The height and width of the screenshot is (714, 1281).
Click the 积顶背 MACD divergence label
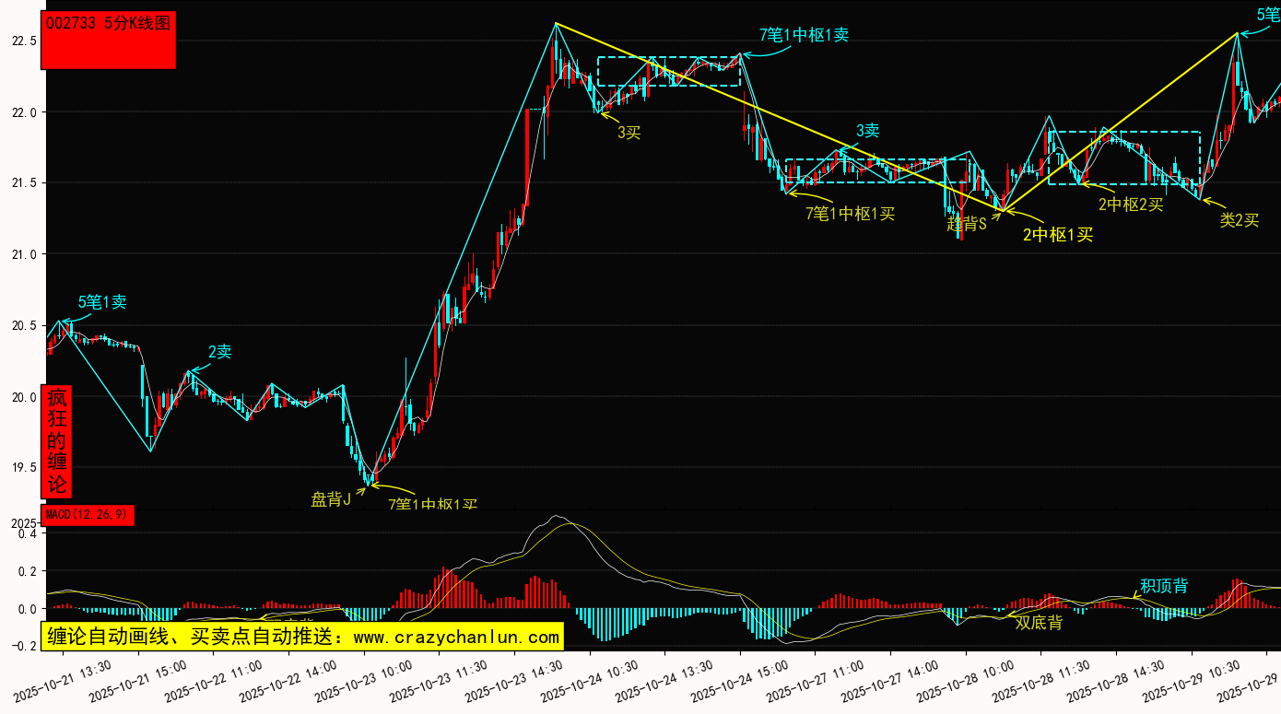coord(1164,586)
